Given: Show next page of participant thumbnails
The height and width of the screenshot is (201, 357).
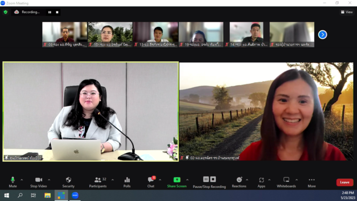Looking at the screenshot, I should (323, 35).
